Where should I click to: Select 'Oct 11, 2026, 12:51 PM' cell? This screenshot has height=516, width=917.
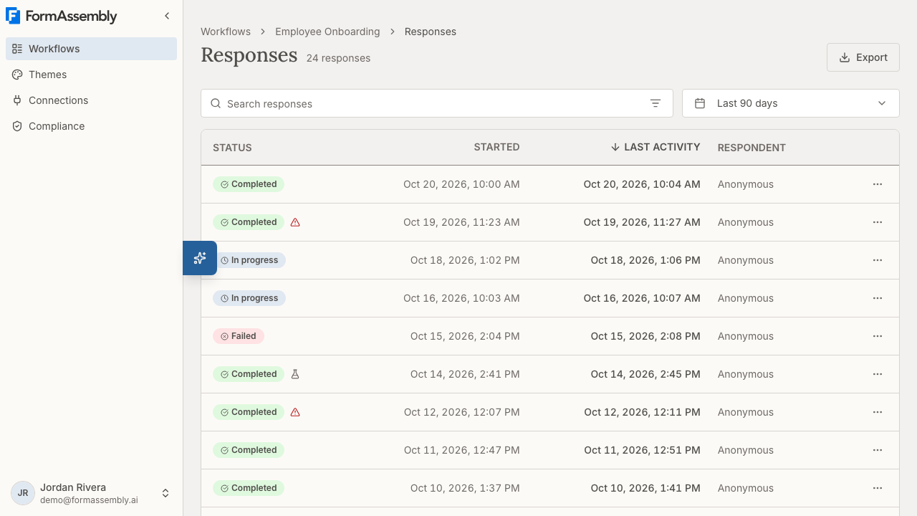click(x=642, y=450)
